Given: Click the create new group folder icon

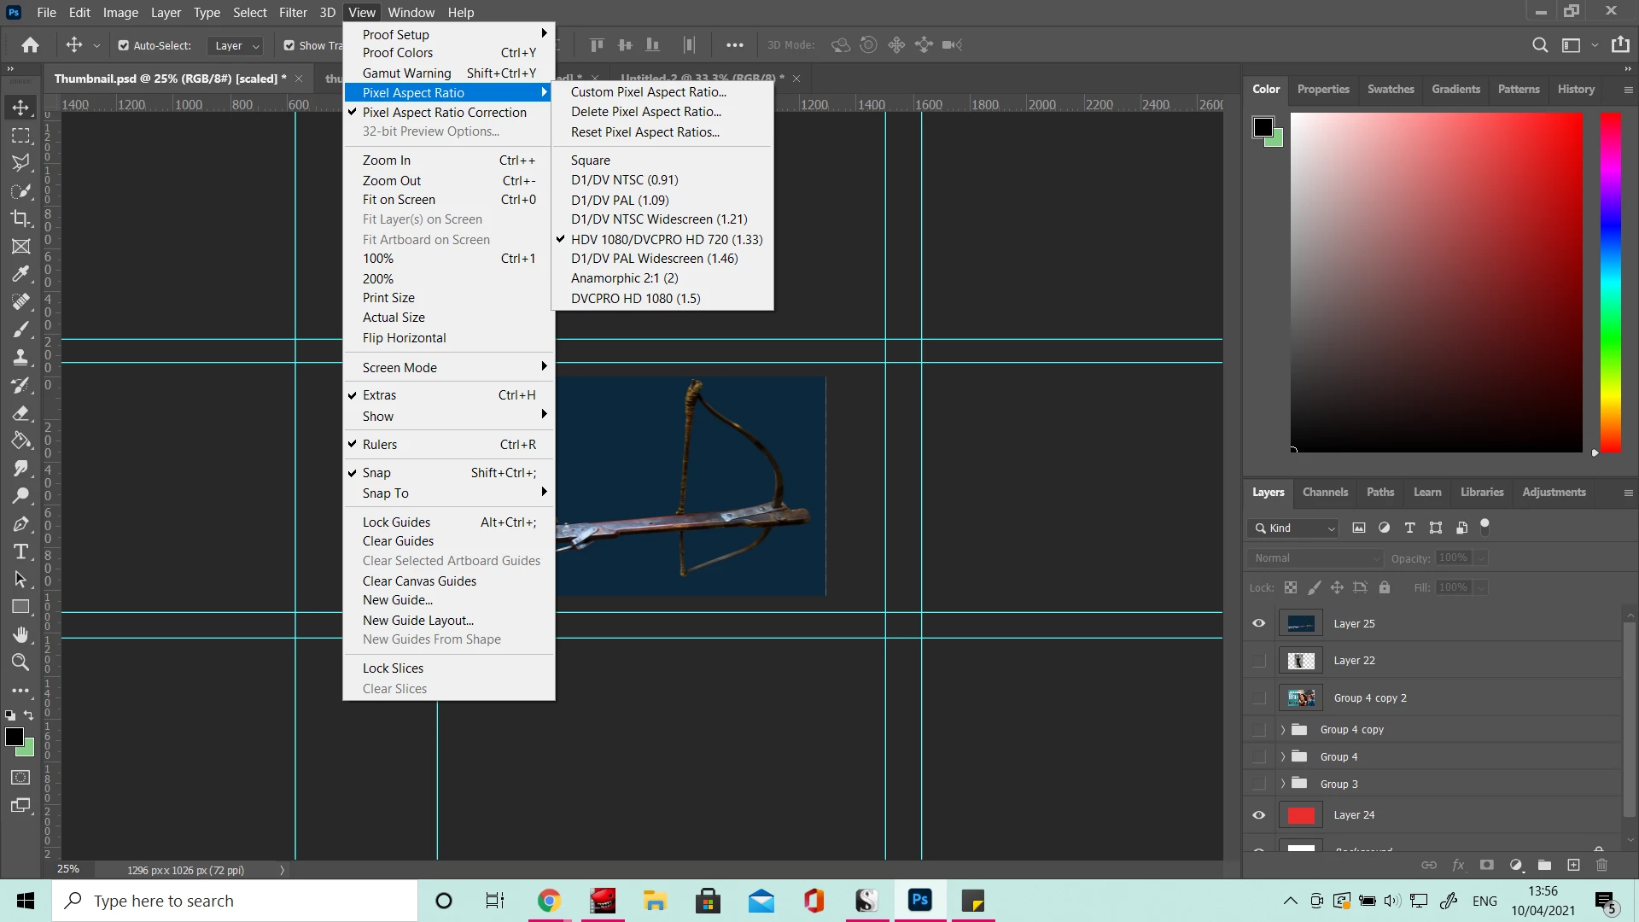Looking at the screenshot, I should (x=1544, y=865).
